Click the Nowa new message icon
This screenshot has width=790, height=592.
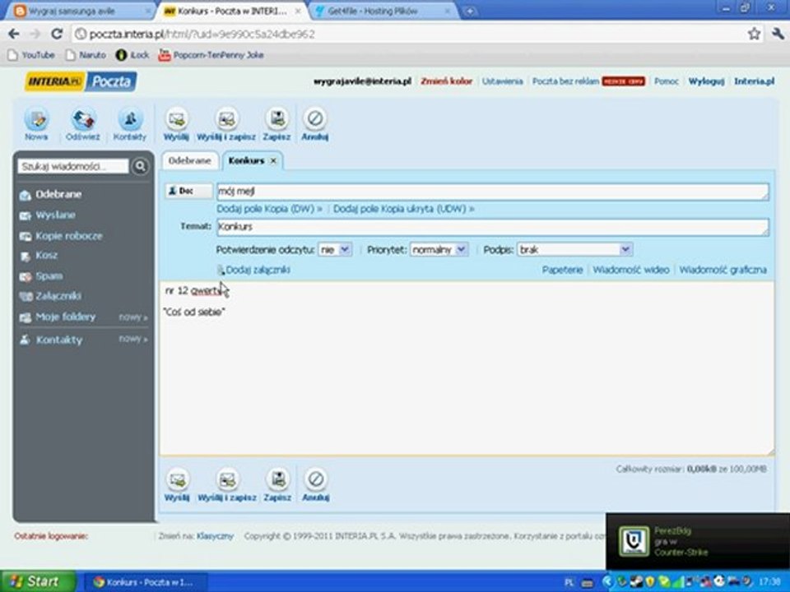37,119
